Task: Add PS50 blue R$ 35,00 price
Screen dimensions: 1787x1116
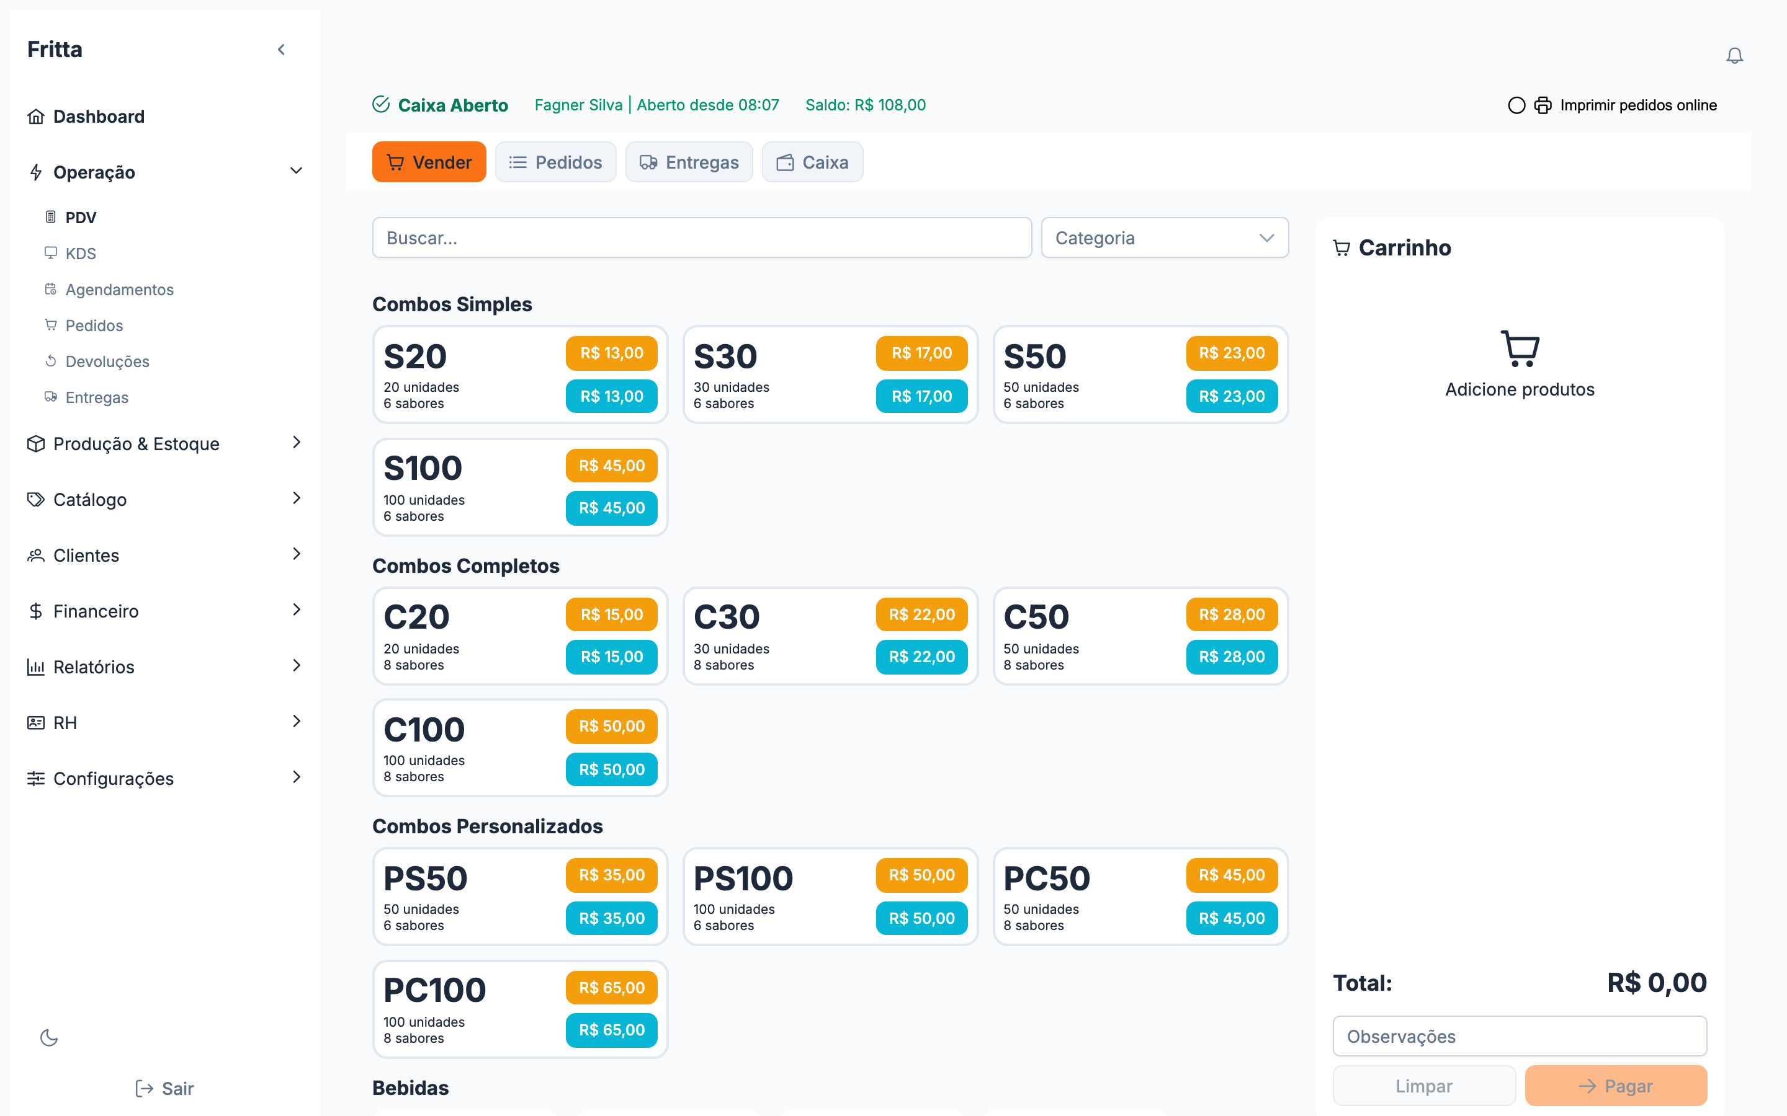Action: 611,918
